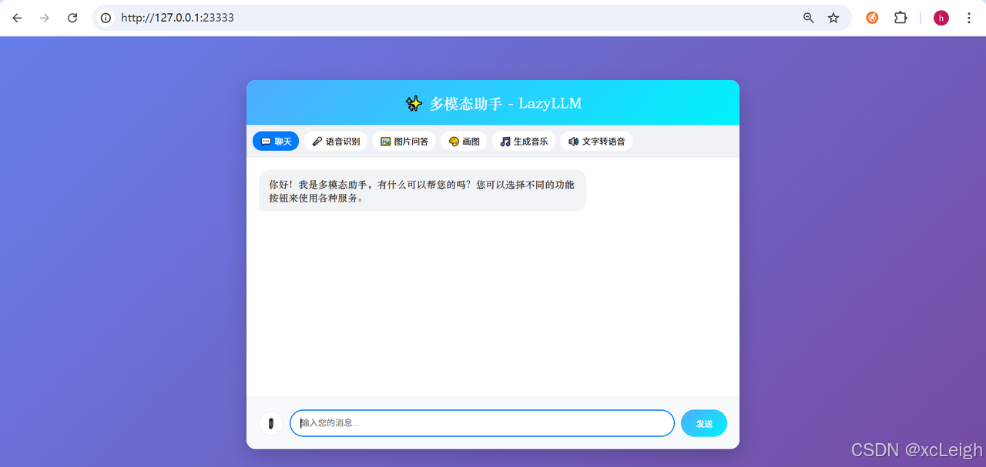
Task: Go back using browser back arrow
Action: pos(17,18)
